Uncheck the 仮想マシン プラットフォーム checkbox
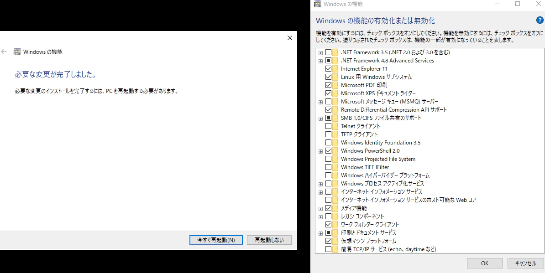 pos(328,241)
